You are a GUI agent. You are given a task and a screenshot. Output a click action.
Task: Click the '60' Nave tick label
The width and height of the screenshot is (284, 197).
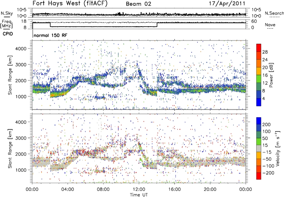pyautogui.click(x=254, y=21)
